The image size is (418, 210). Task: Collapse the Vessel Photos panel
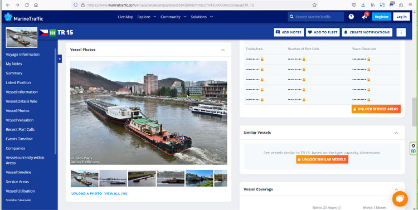click(223, 50)
